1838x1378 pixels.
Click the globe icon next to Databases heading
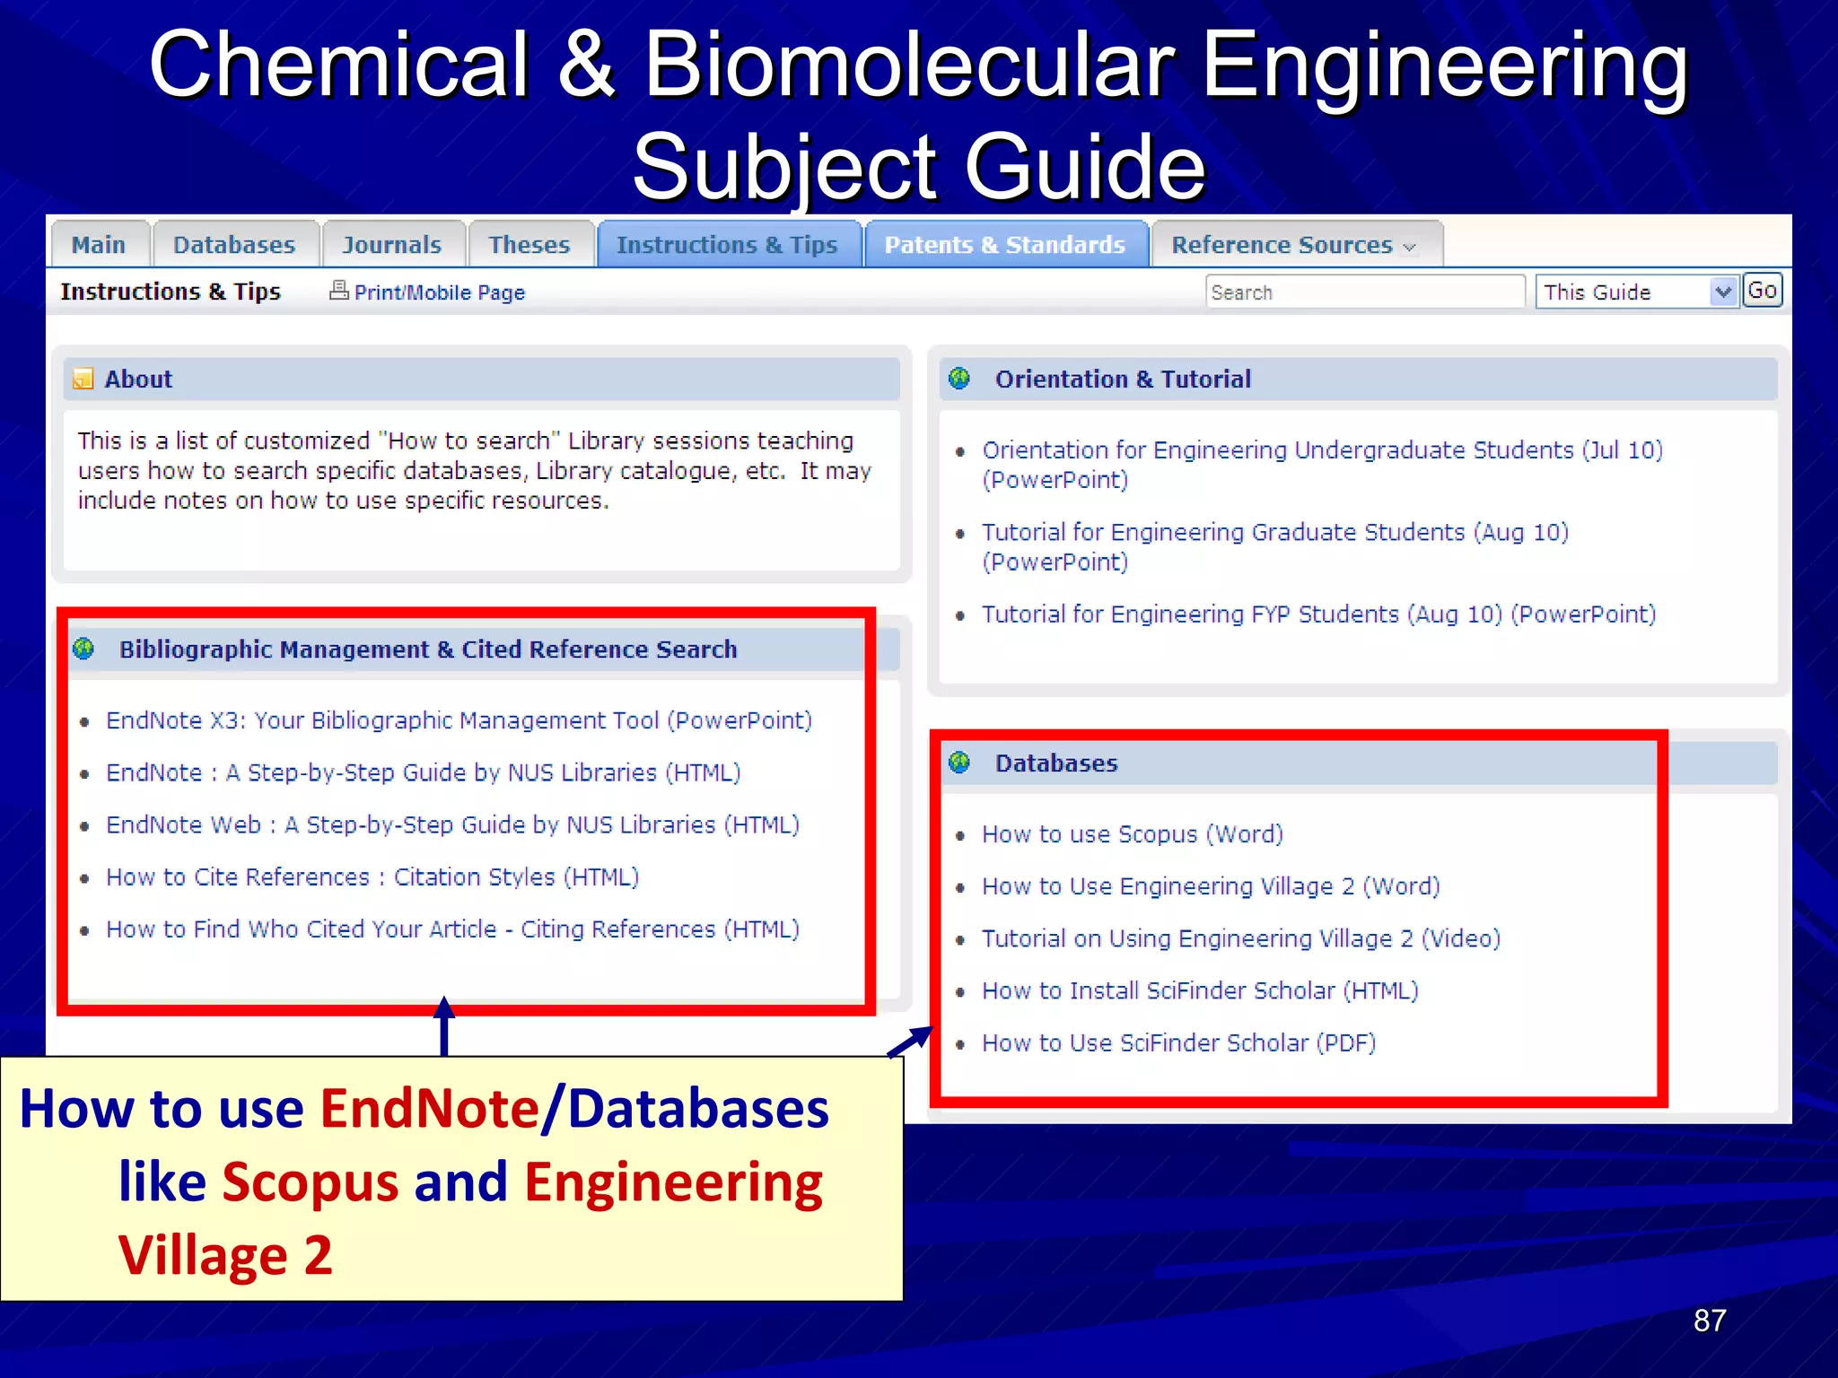(959, 763)
